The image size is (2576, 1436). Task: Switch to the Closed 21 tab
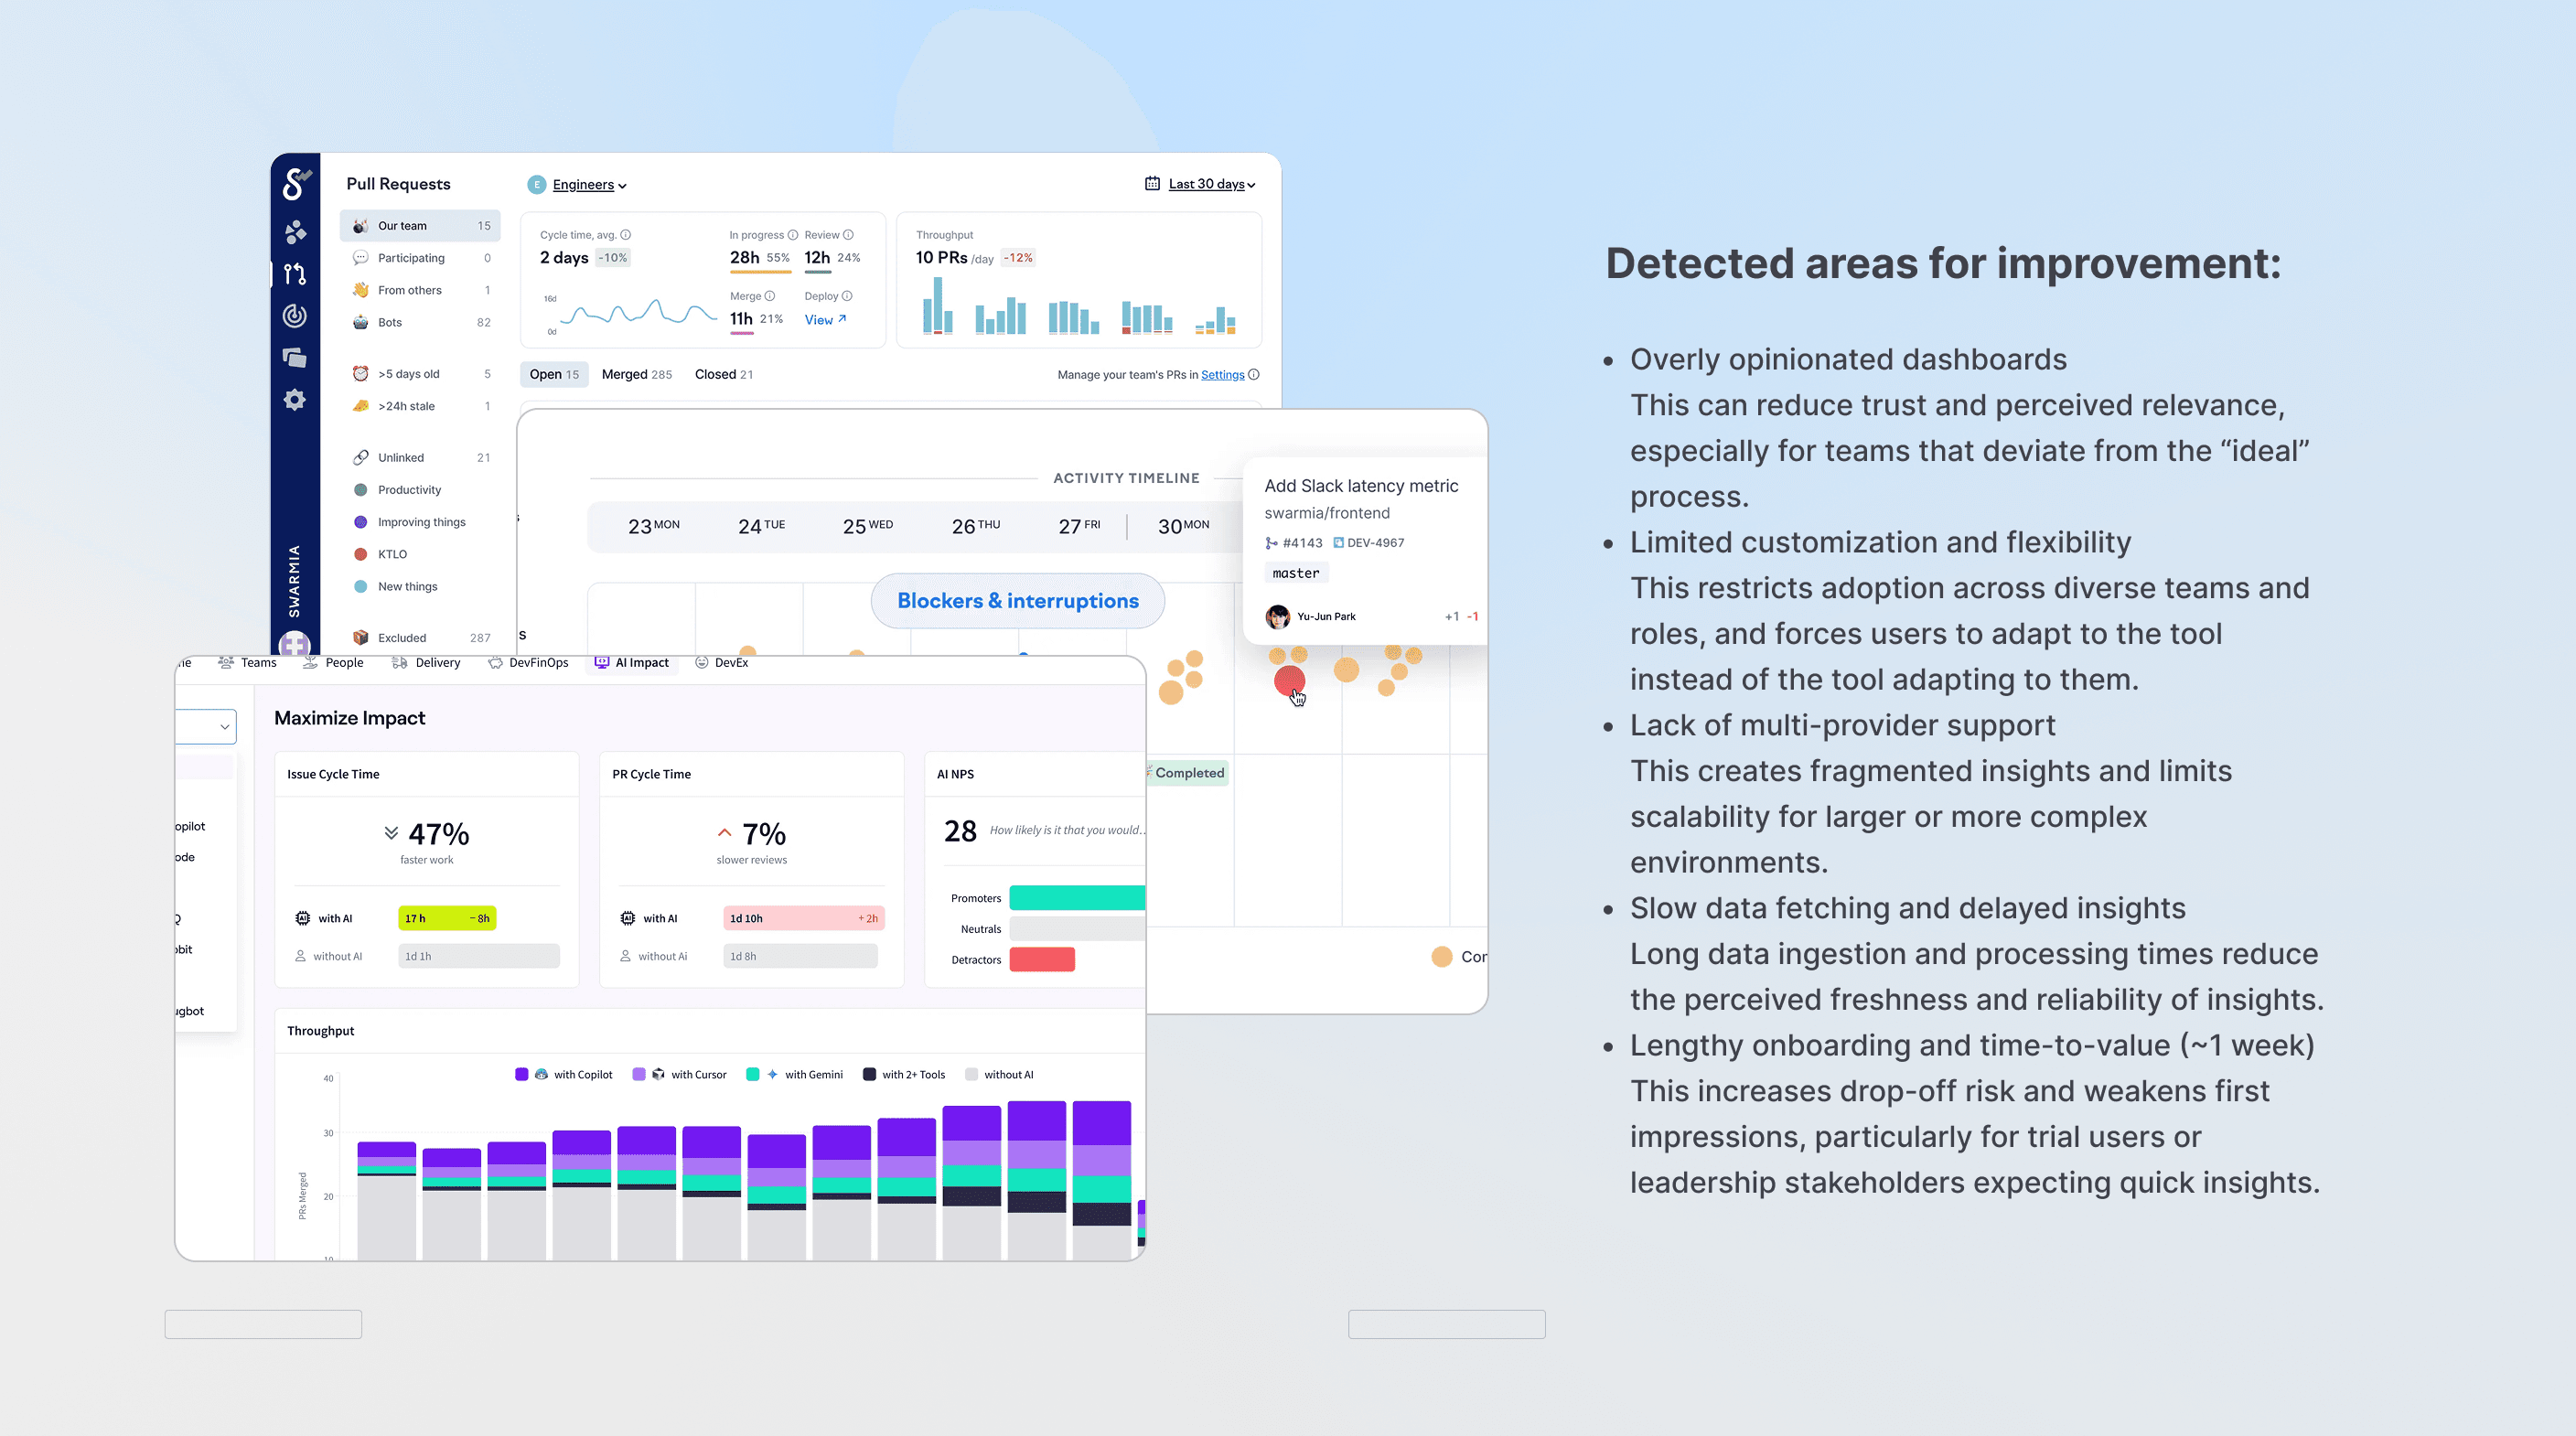point(723,375)
